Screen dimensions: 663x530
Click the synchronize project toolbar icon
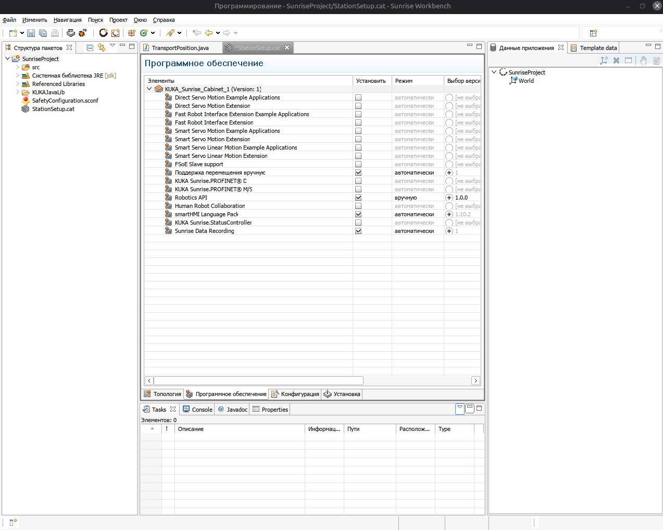pyautogui.click(x=71, y=33)
